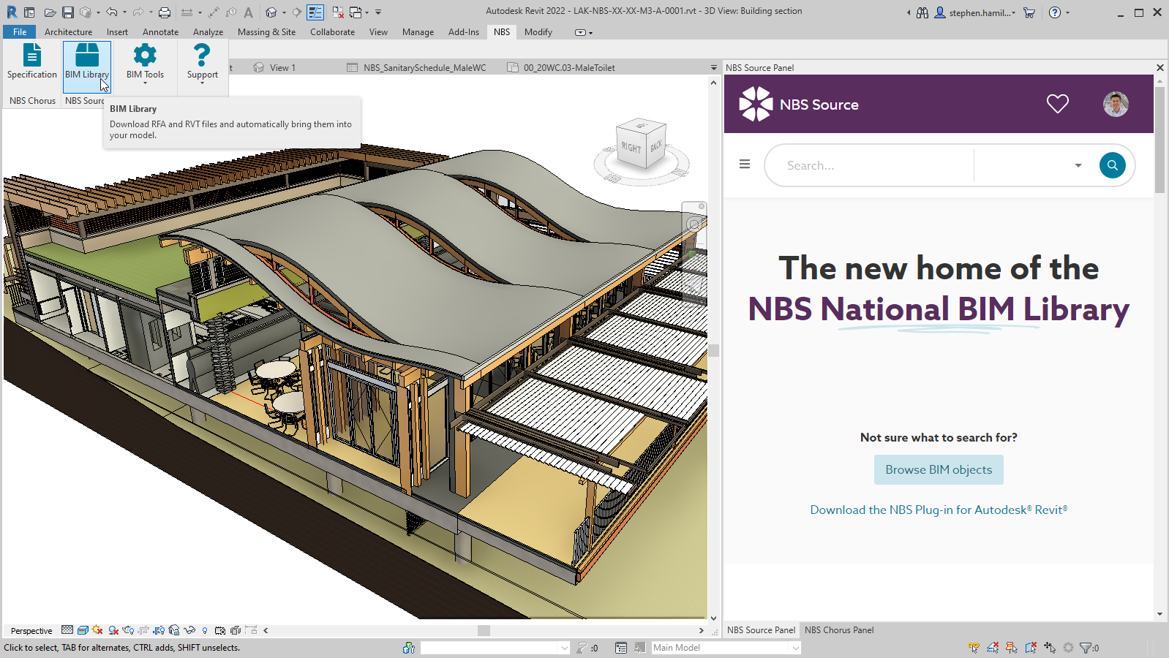Viewport: 1169px width, 658px height.
Task: Expand the Support dropdown in the ribbon
Action: 202,82
